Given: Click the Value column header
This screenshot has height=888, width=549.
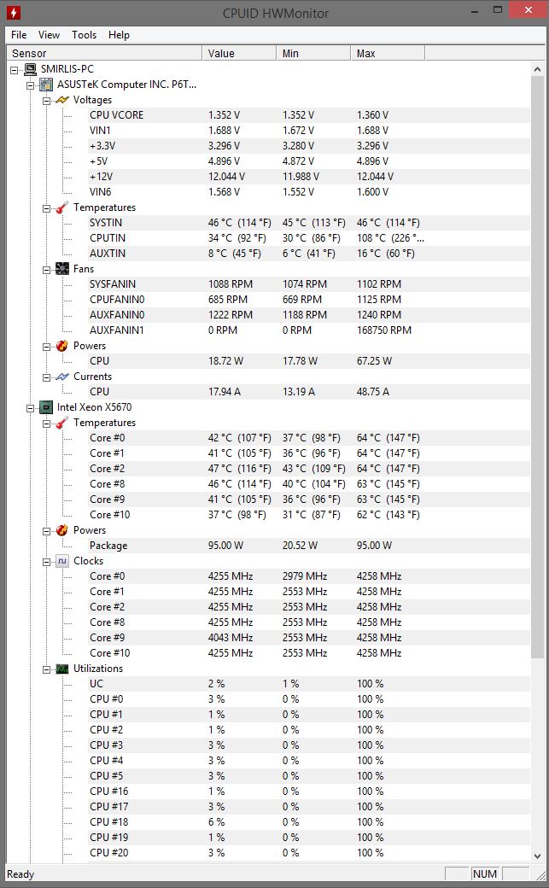Looking at the screenshot, I should pyautogui.click(x=239, y=53).
